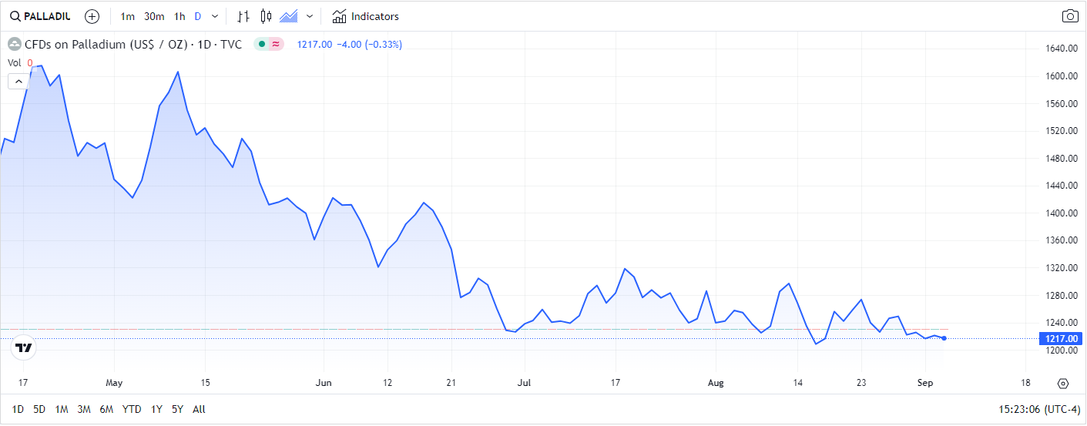Viewport: 1087px width, 426px height.
Task: Expand the time interval dropdown chevron
Action: pyautogui.click(x=215, y=16)
